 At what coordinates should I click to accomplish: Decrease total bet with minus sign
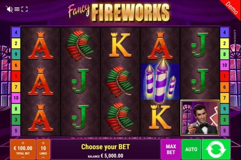tap(23, 157)
